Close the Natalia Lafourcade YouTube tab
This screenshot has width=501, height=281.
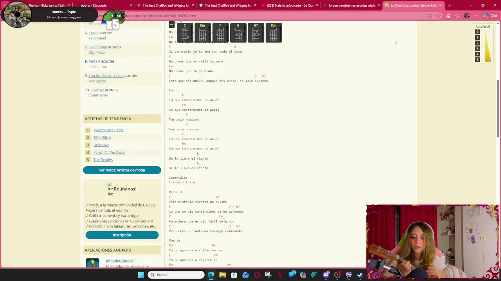tap(317, 5)
